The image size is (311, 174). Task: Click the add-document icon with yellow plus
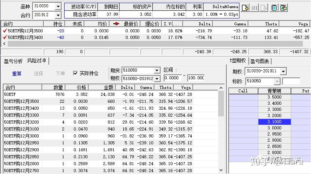point(245,8)
